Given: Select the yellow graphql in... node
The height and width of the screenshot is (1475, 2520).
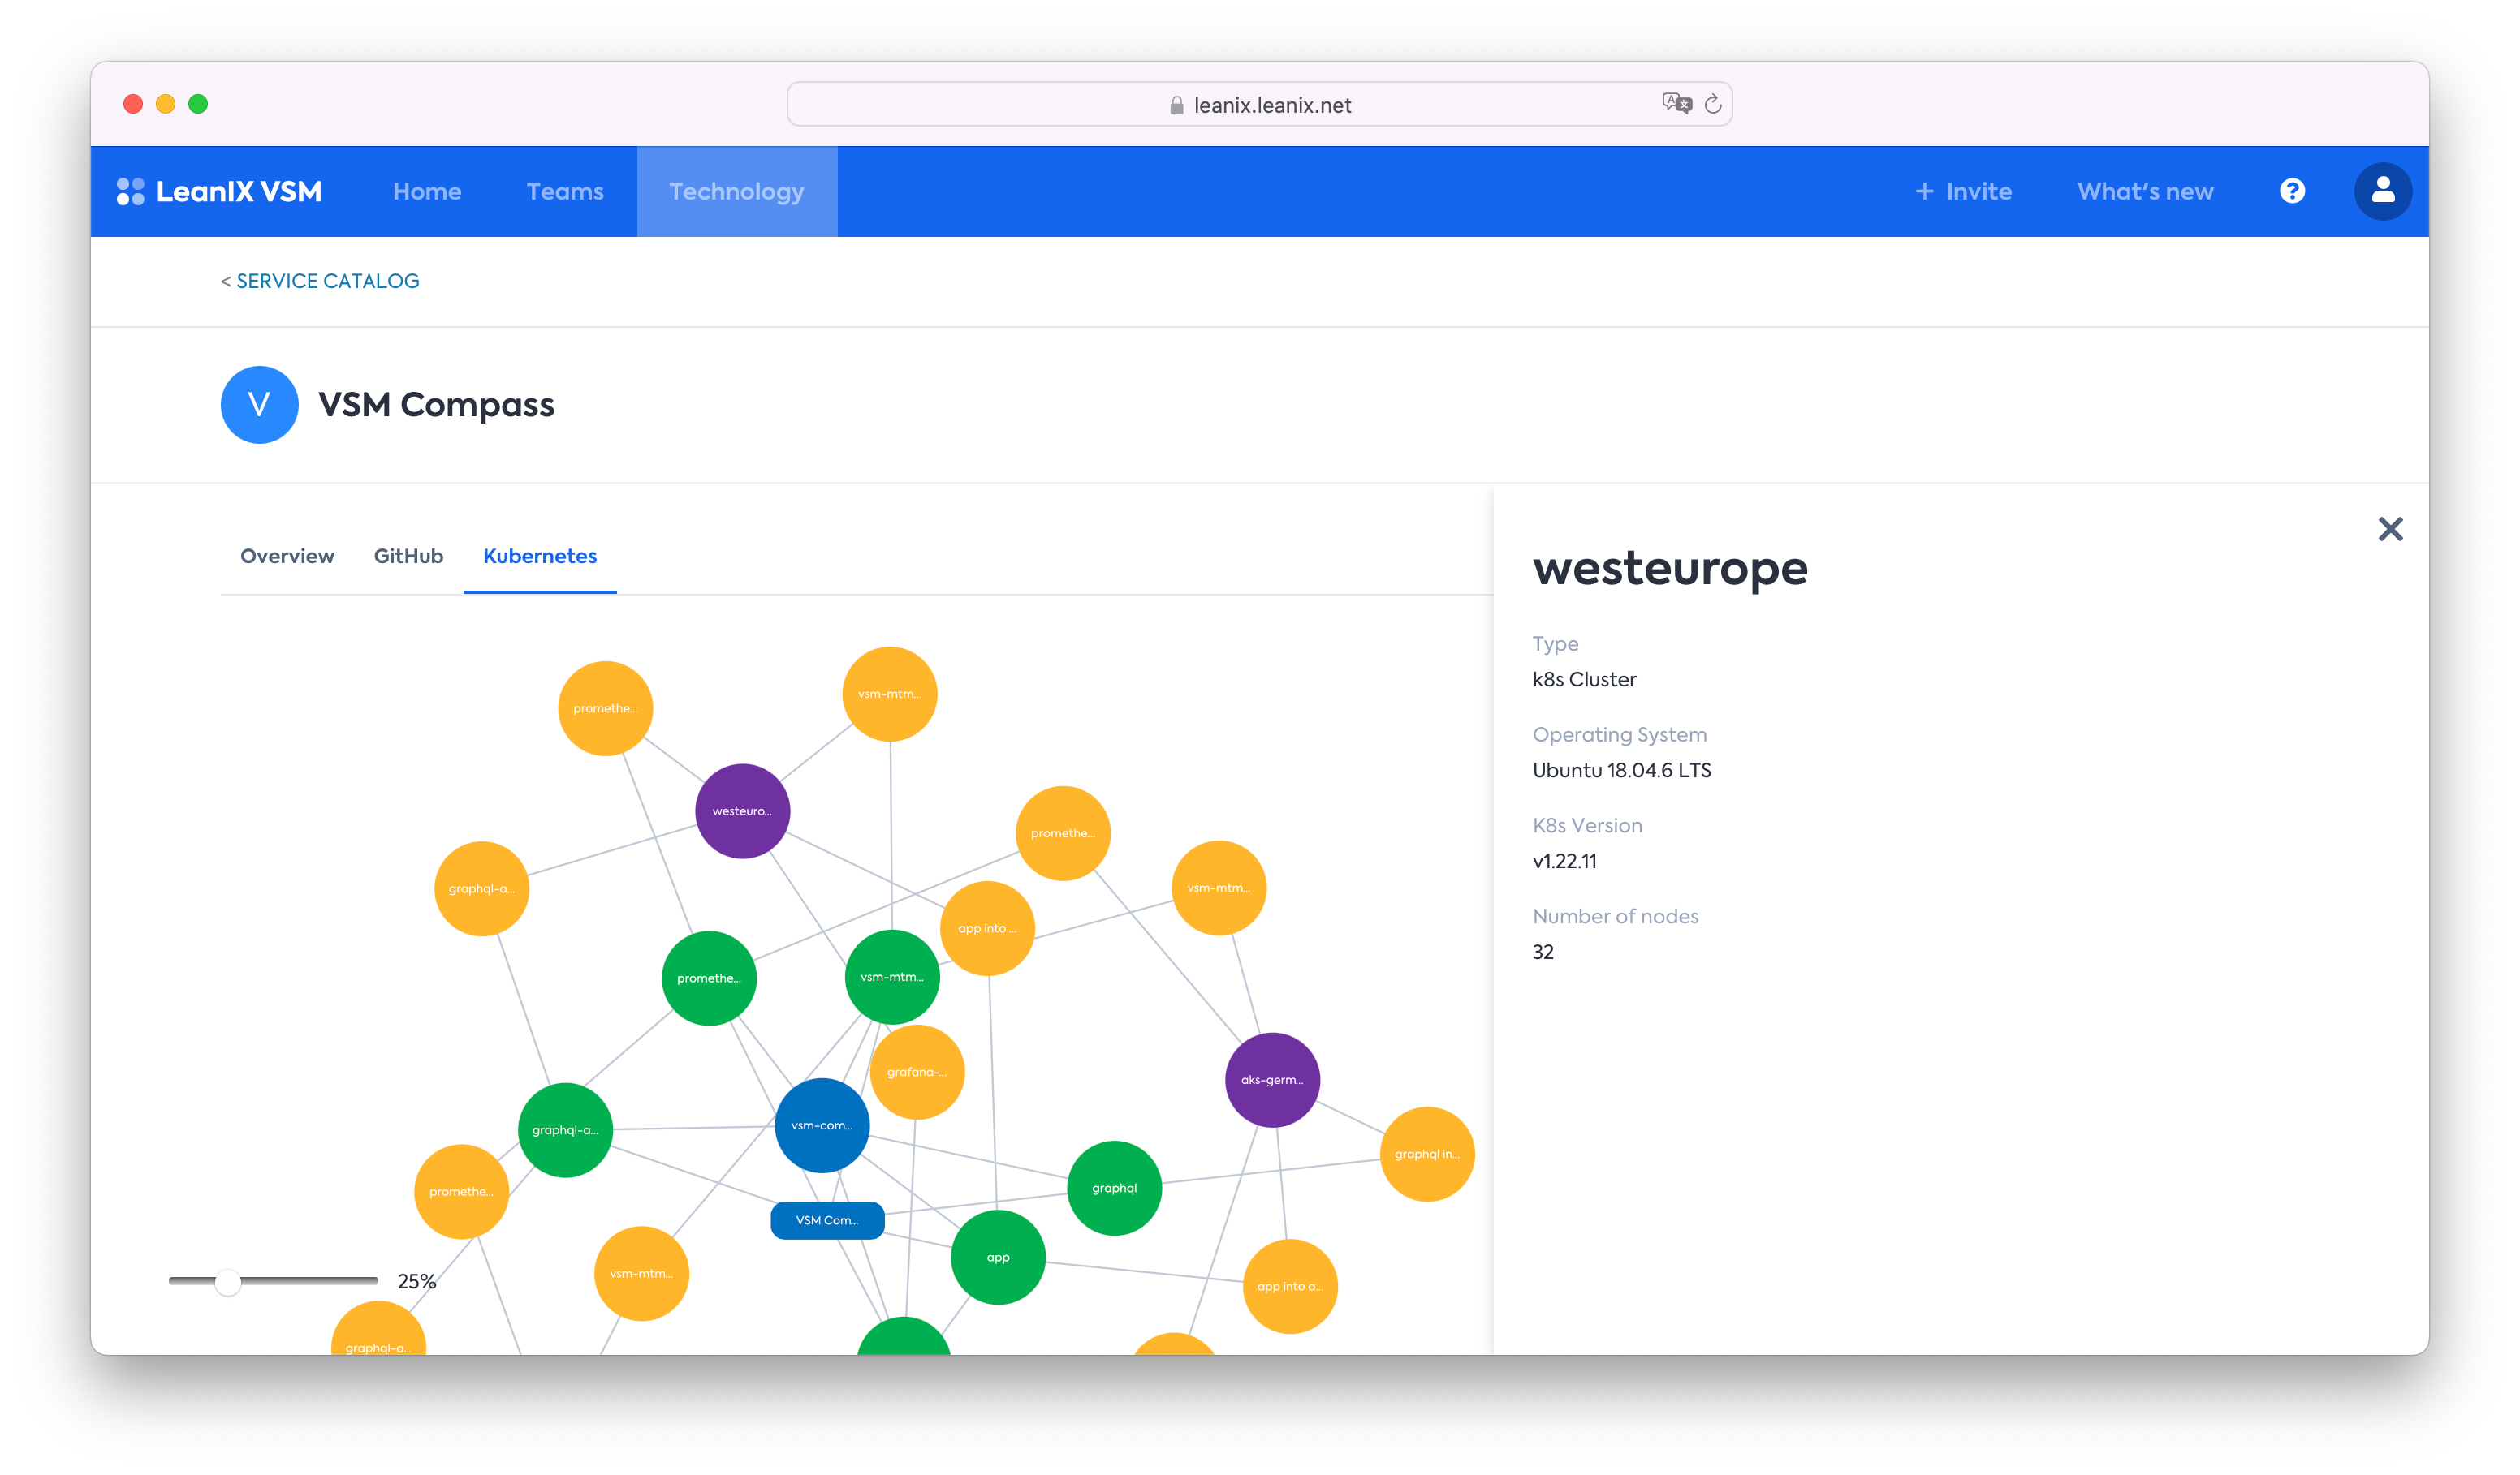Looking at the screenshot, I should point(1427,1155).
